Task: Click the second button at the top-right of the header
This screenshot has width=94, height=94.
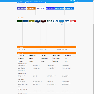Action: tap(74, 1)
